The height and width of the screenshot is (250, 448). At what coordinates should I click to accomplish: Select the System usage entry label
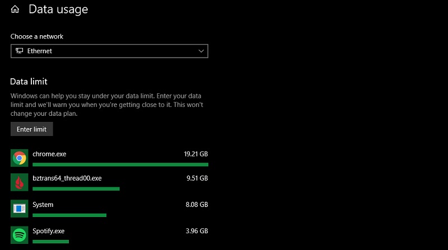[43, 205]
